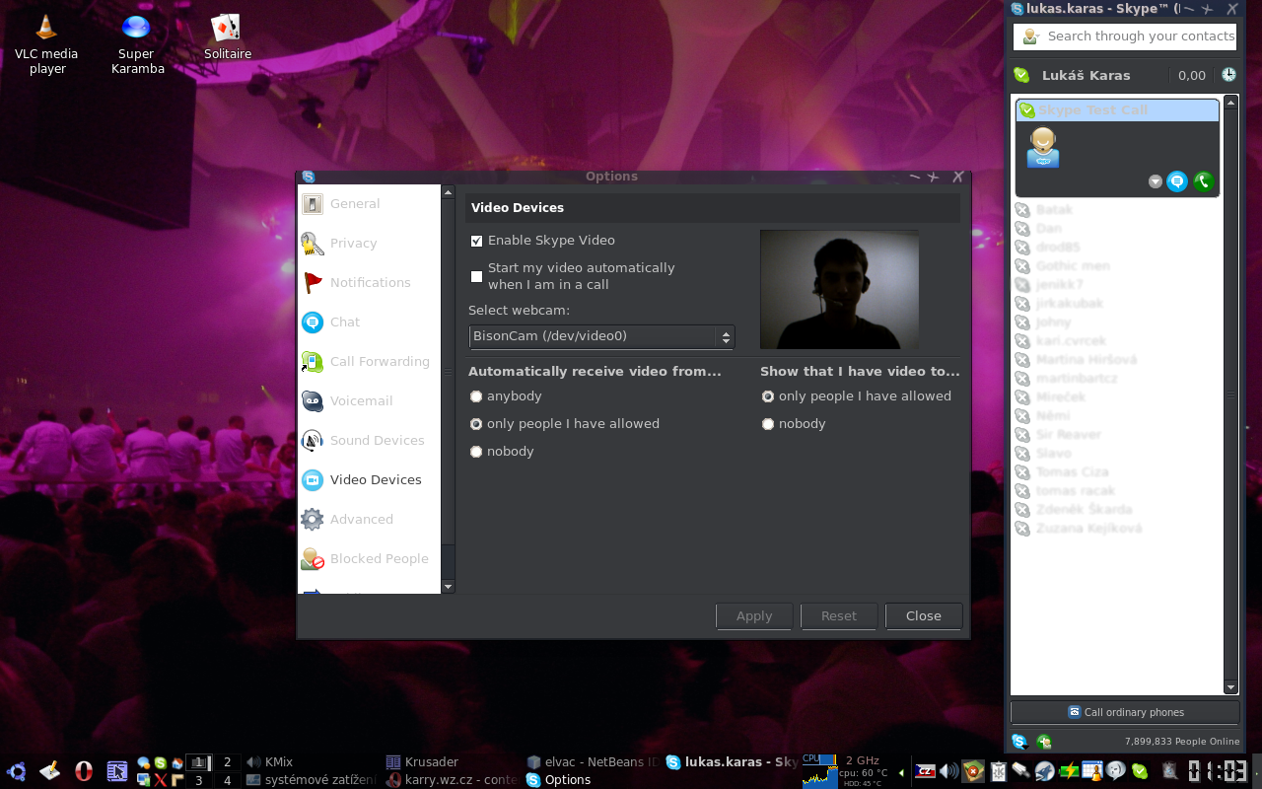
Task: Open Solitaire desktop icon
Action: coord(227,37)
